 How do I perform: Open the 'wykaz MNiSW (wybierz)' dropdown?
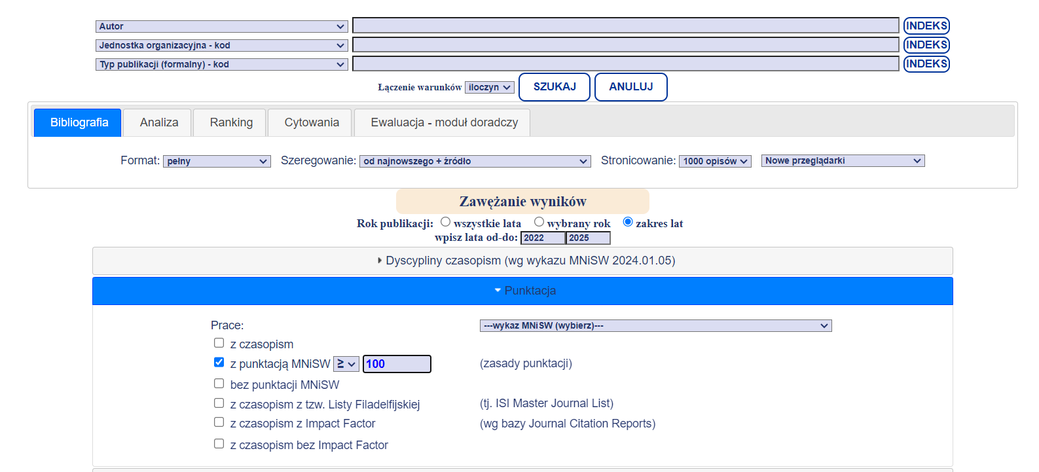pos(655,326)
